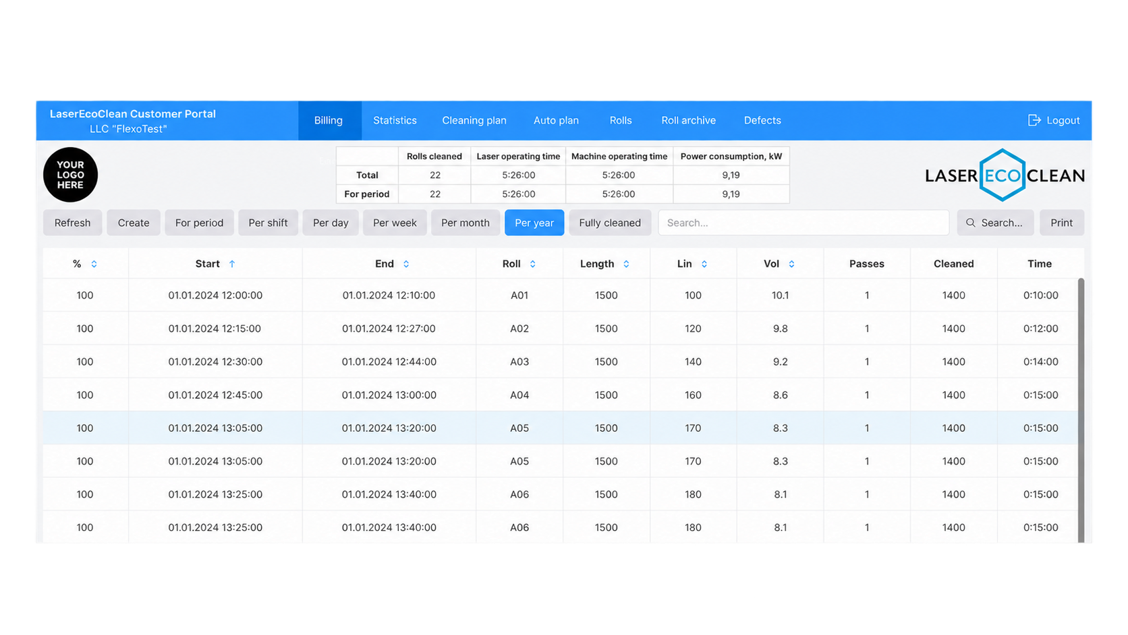Print the billing table
Viewport: 1128px width, 635px height.
click(1062, 223)
